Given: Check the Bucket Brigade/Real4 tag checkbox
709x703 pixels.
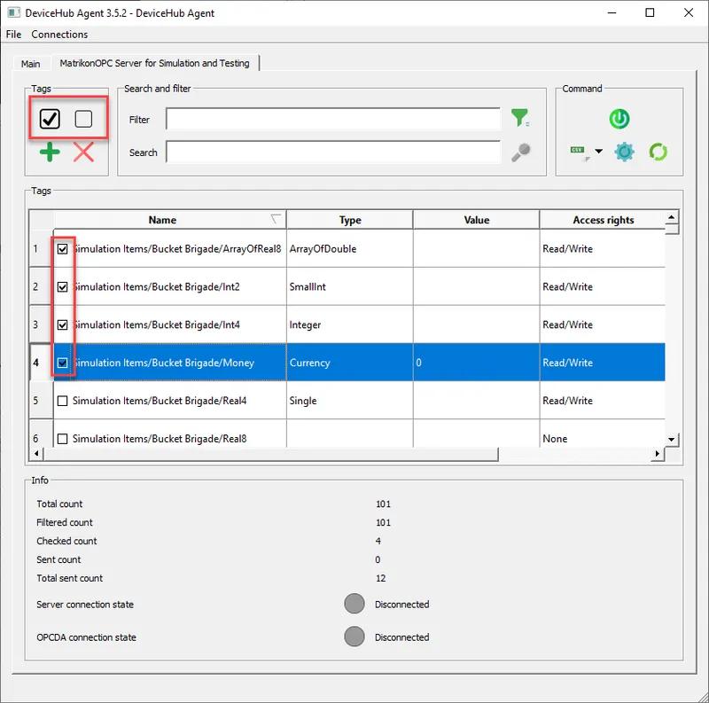Looking at the screenshot, I should (62, 401).
